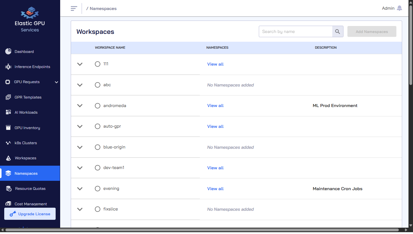Click the GPR Templates icon

(x=8, y=97)
